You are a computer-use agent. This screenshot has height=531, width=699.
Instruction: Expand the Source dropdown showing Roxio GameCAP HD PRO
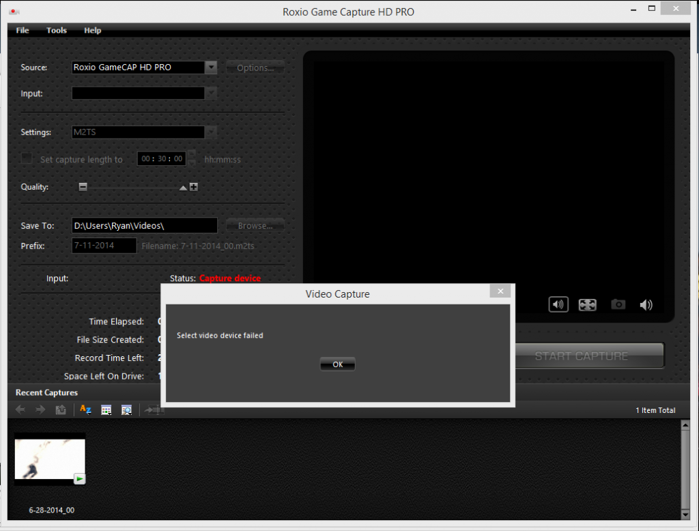211,68
